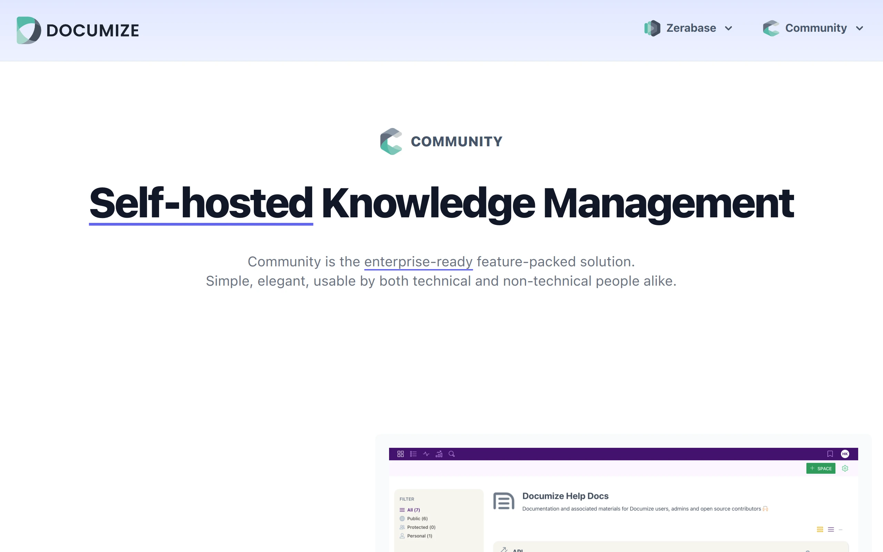Click the search magnifier icon in purple toolbar
Viewport: 883px width, 552px height.
click(452, 454)
